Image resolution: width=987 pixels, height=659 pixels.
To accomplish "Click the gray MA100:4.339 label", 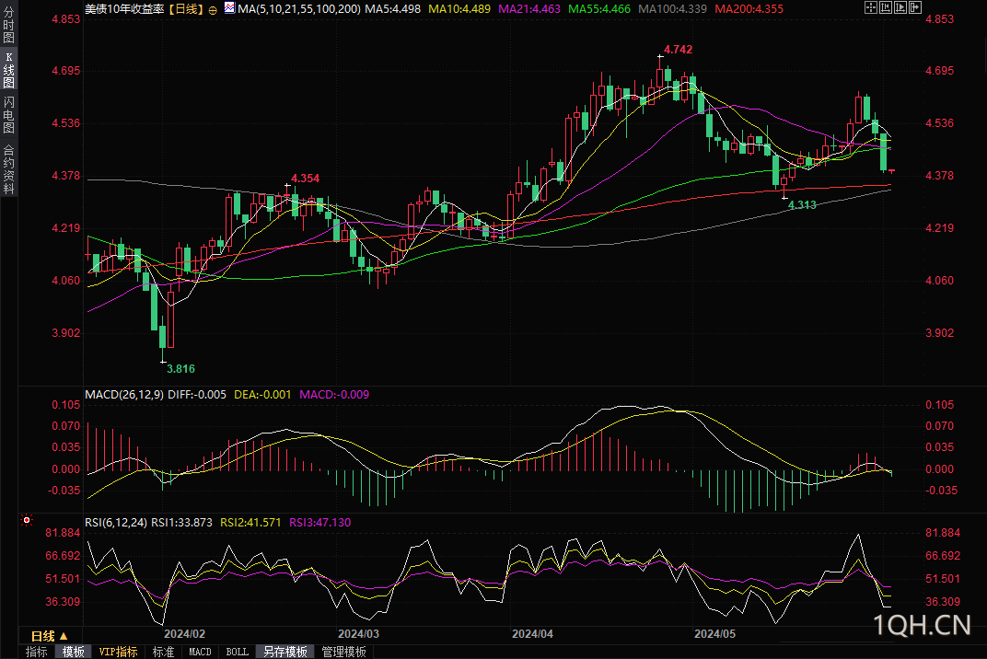I will click(672, 9).
